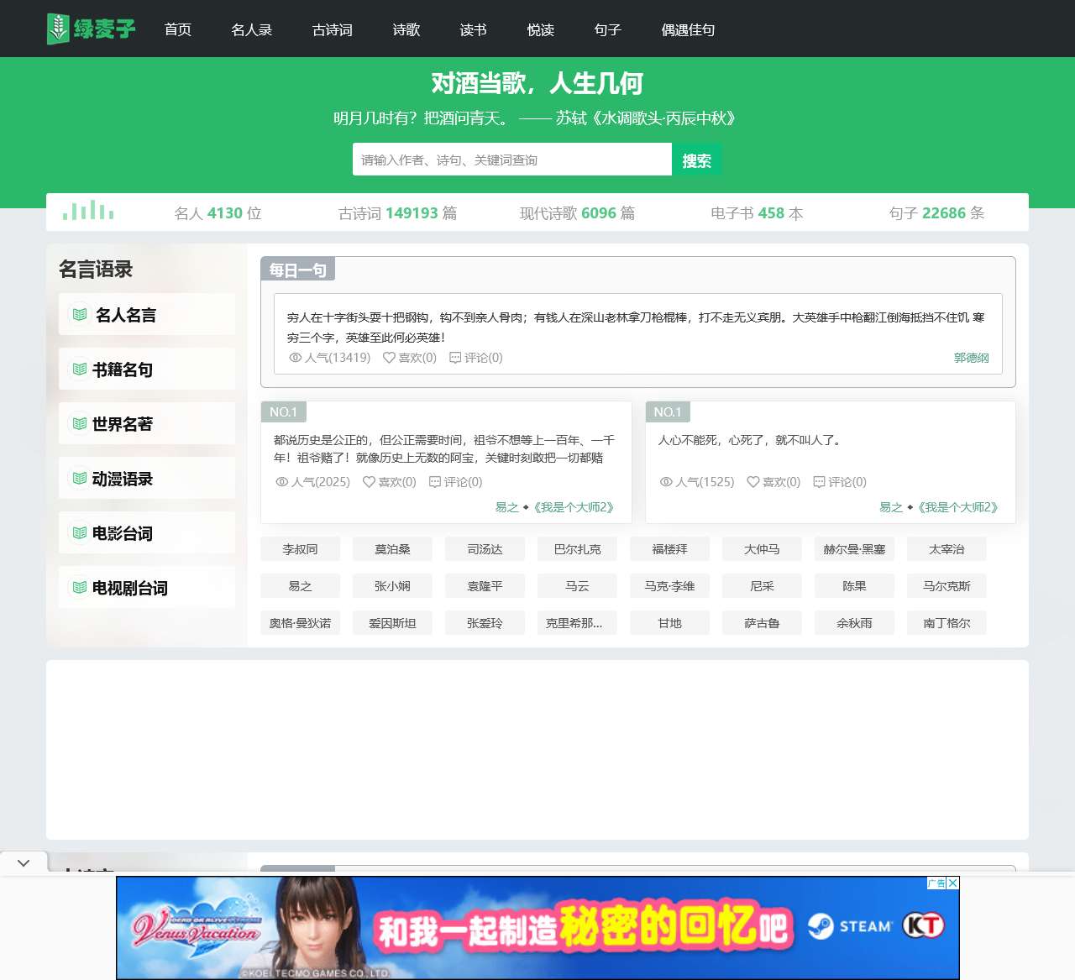Select the 莫泊桑 author tag
Screen dimensions: 1075x980
point(392,549)
